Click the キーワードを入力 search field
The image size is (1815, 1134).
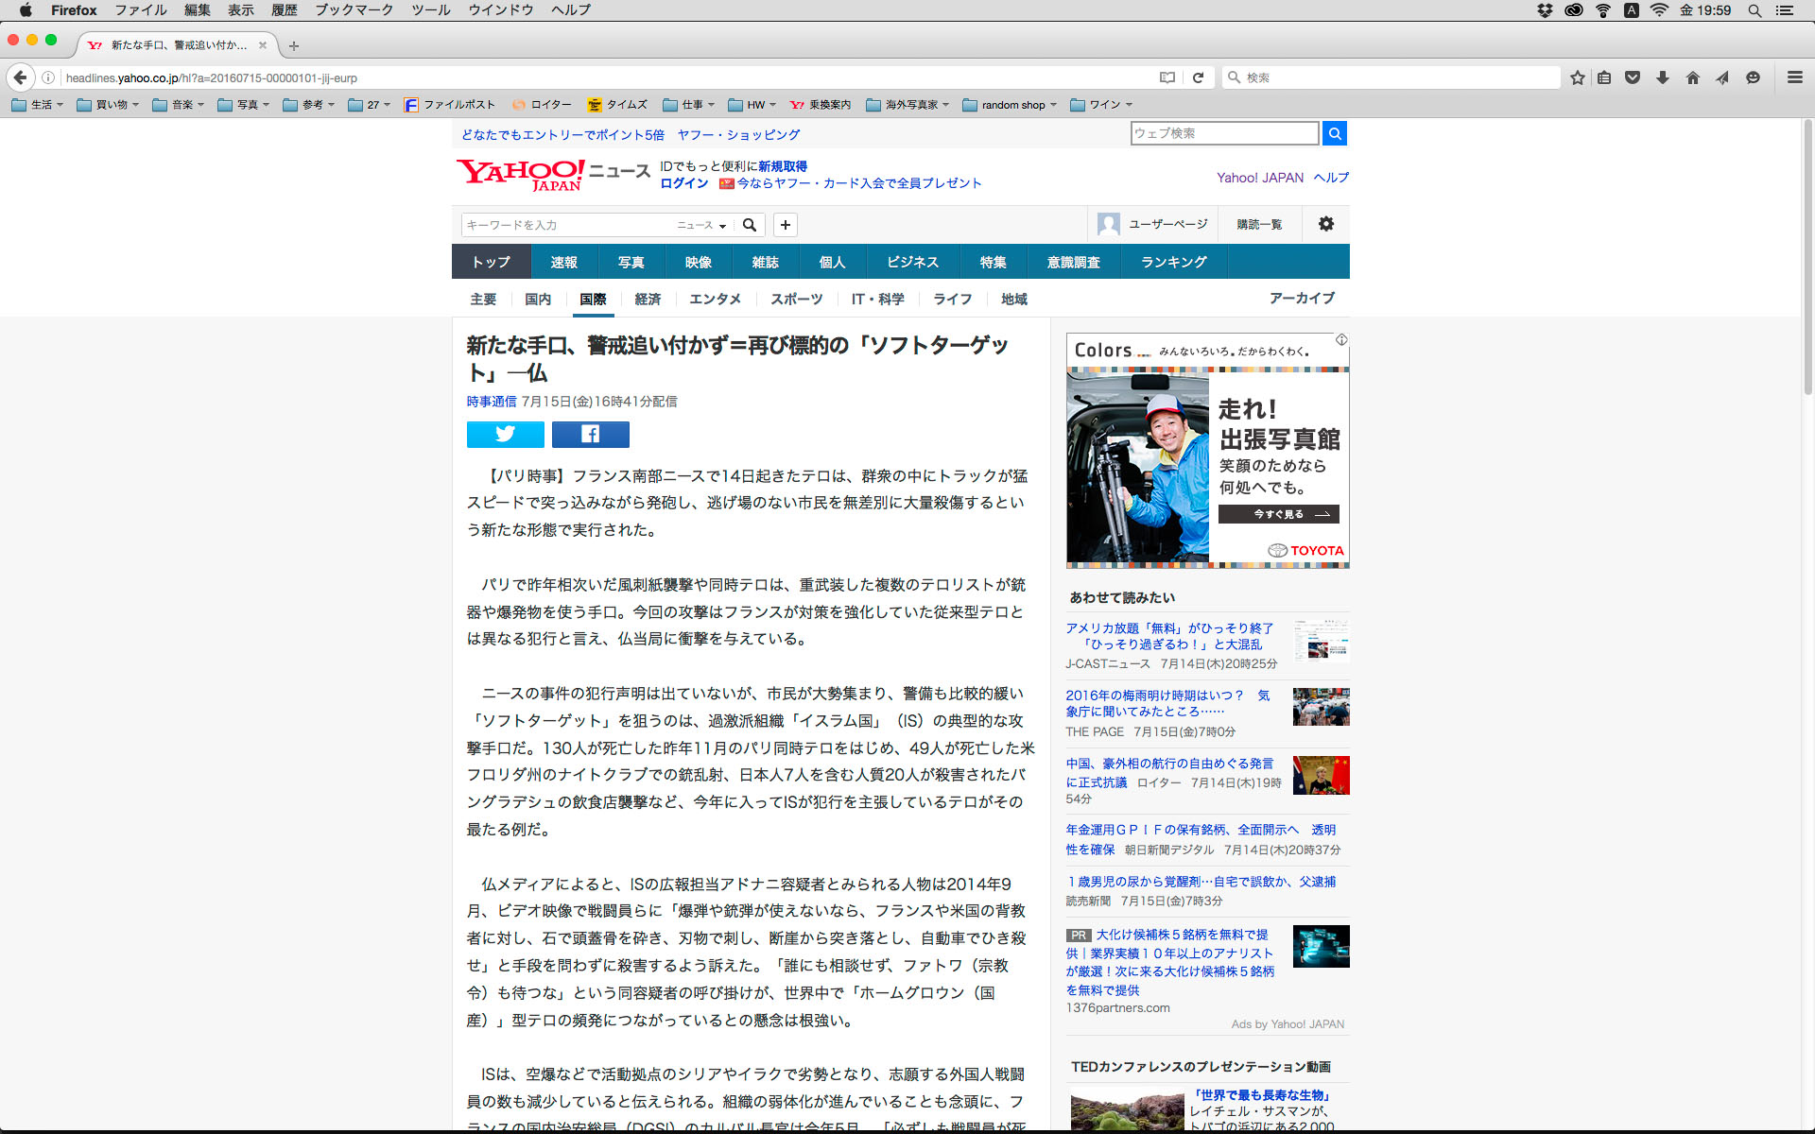[565, 225]
